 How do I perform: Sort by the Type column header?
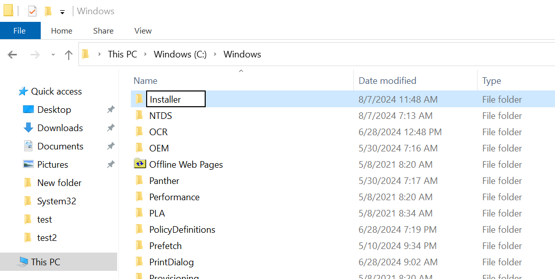click(x=491, y=81)
